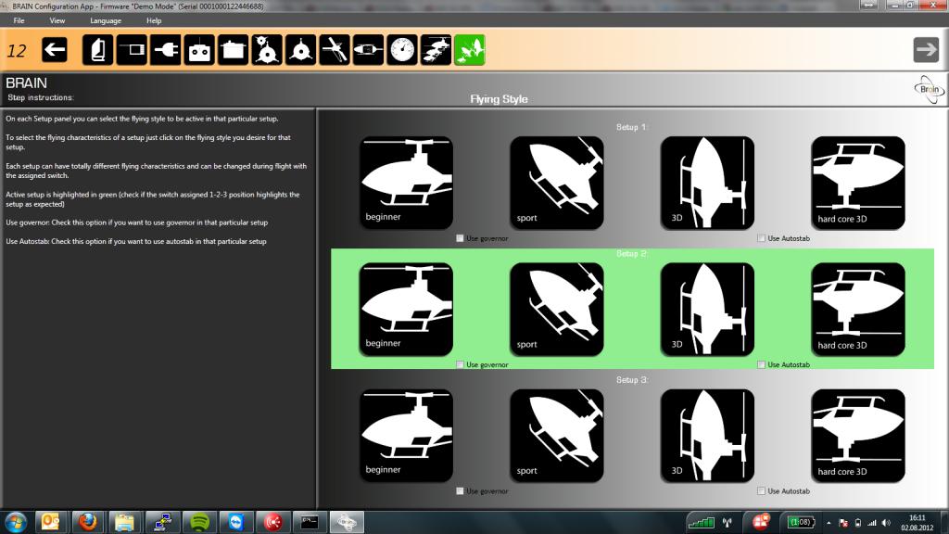
Task: Open Firefox from the Windows taskbar
Action: pyautogui.click(x=86, y=521)
